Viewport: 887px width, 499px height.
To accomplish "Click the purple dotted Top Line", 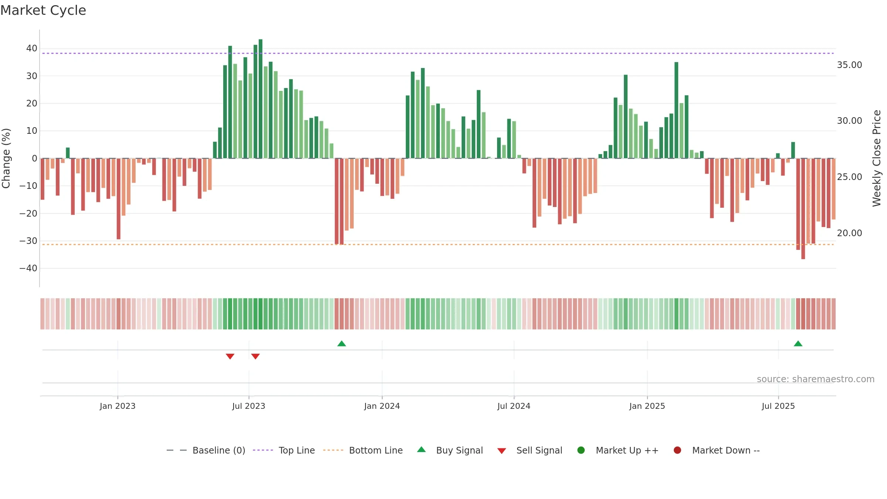I will pos(438,53).
